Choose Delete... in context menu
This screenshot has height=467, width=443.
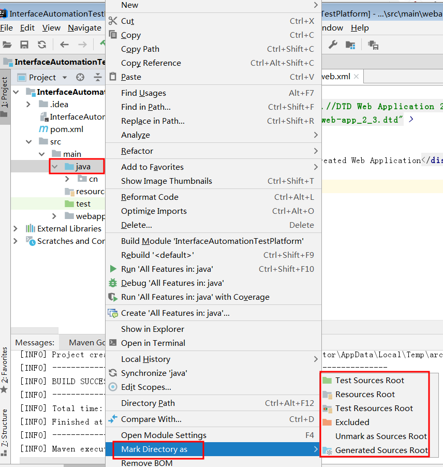coord(213,225)
